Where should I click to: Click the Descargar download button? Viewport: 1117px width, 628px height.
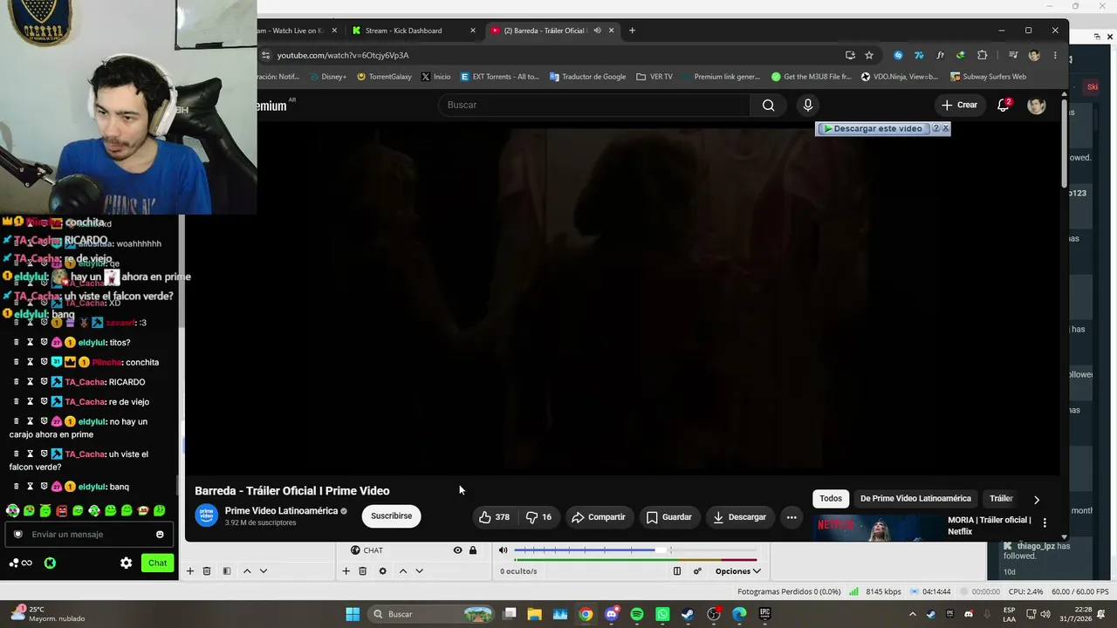739,517
